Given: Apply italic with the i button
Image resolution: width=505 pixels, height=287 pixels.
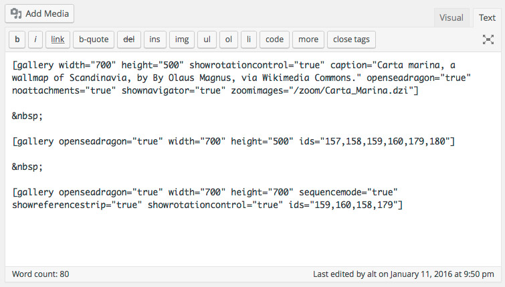Looking at the screenshot, I should (x=35, y=39).
